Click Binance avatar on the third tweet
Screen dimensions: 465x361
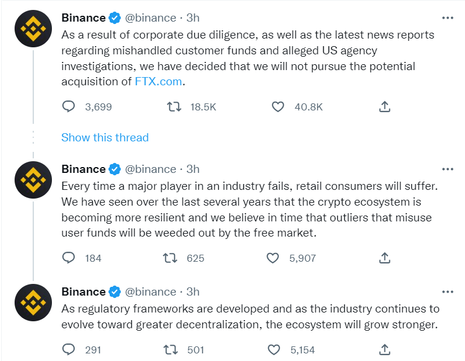click(x=33, y=303)
